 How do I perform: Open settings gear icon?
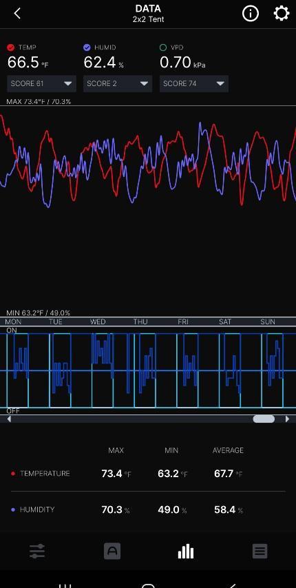(x=281, y=14)
